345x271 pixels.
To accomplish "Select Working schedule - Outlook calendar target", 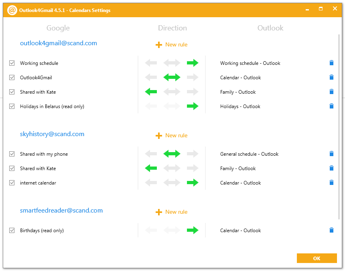I will [250, 63].
